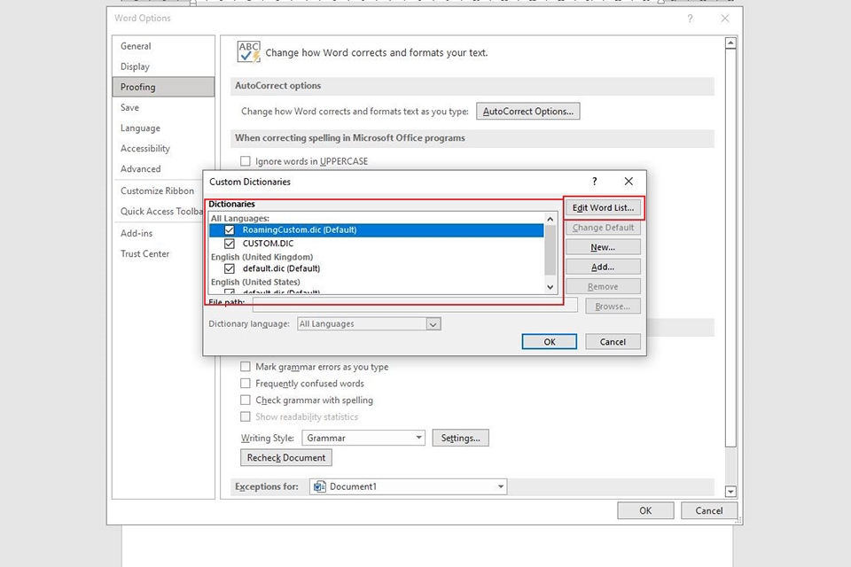Open grammar Settings button
This screenshot has height=567, width=851.
[x=460, y=438]
